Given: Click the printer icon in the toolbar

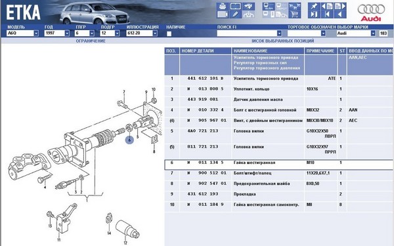Looking at the screenshot, I should (x=223, y=7).
